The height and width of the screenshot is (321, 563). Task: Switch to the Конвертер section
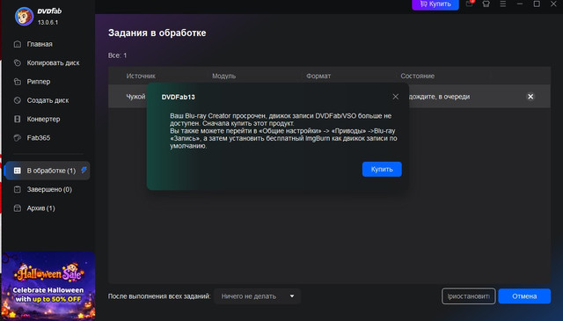pyautogui.click(x=43, y=119)
